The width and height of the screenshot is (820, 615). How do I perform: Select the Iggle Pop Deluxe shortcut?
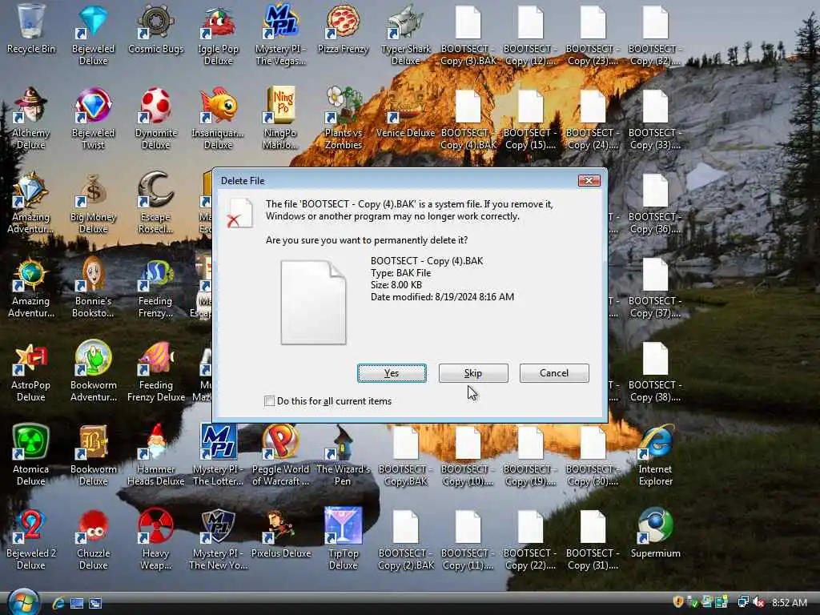tap(218, 35)
